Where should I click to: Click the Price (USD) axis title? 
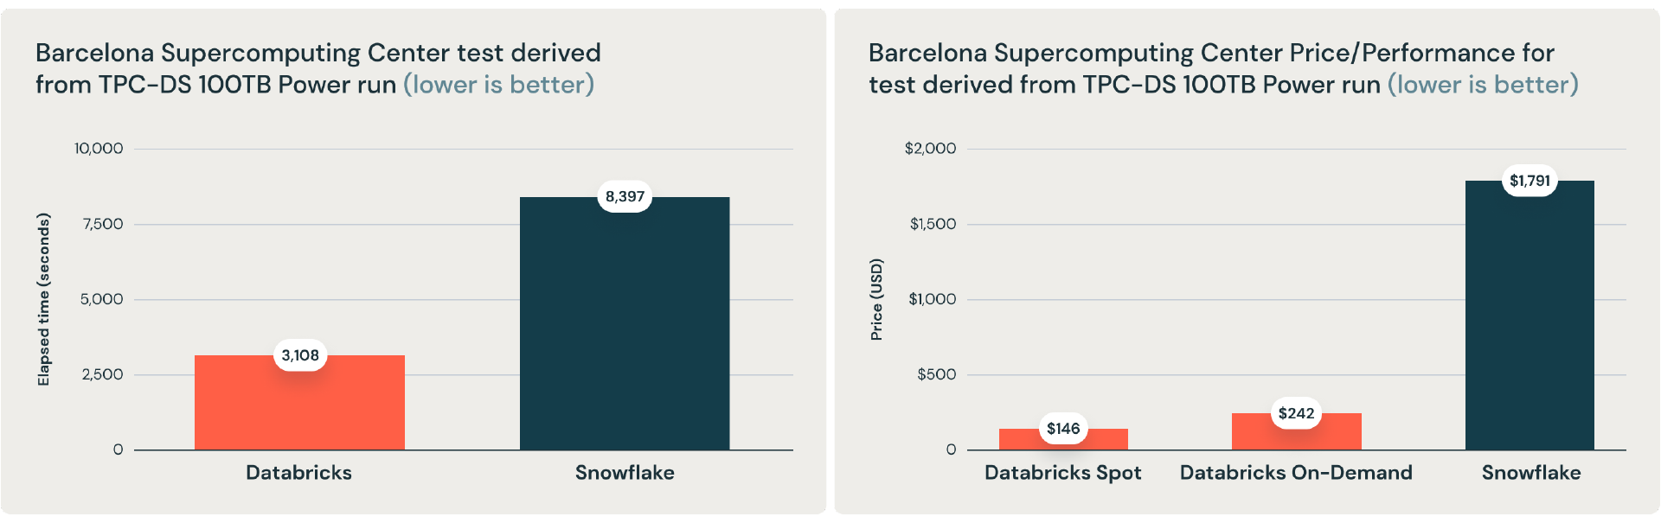pyautogui.click(x=876, y=299)
